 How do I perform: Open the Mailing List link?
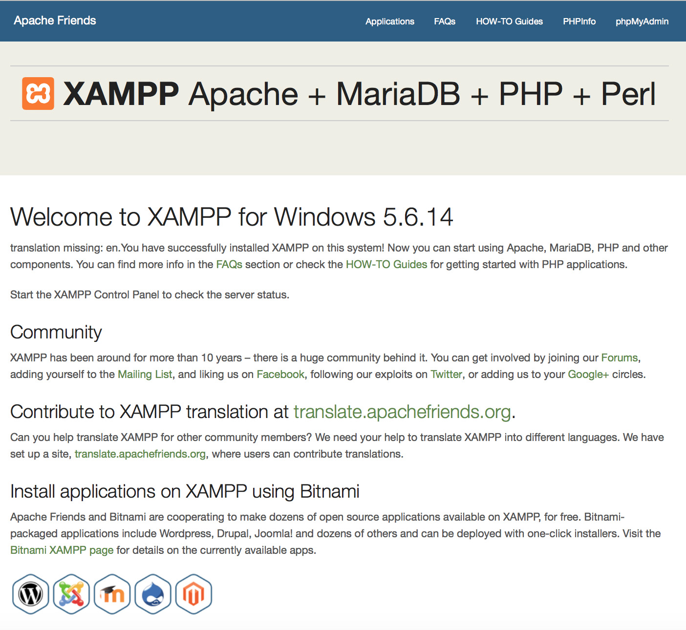tap(145, 374)
